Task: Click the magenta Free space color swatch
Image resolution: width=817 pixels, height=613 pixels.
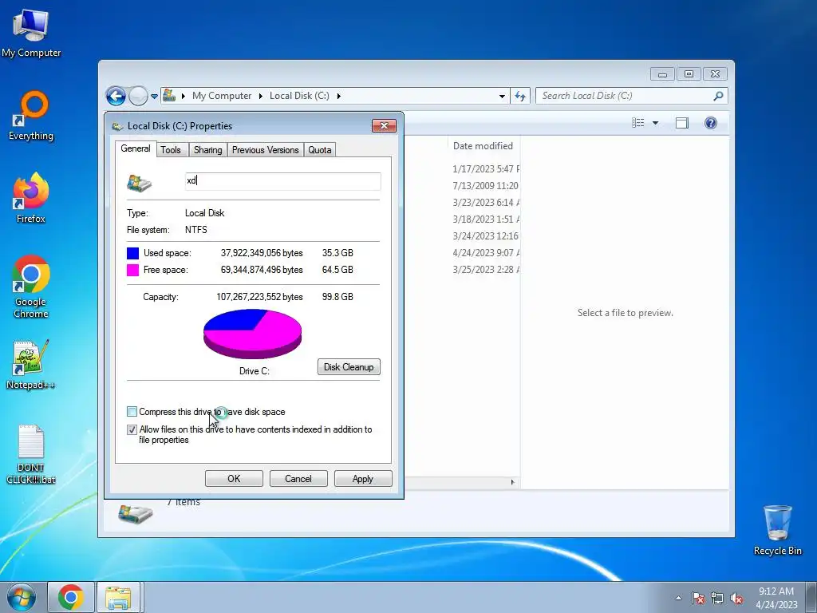Action: 133,270
